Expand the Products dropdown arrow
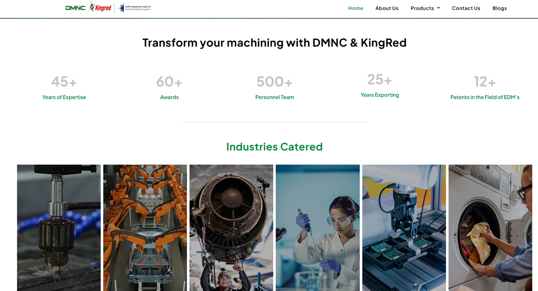Image resolution: width=538 pixels, height=291 pixels. tap(438, 8)
